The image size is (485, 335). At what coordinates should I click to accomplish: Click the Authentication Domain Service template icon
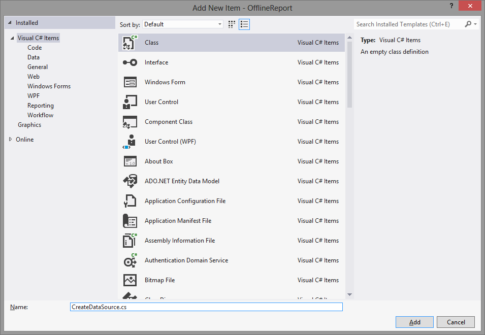click(129, 260)
